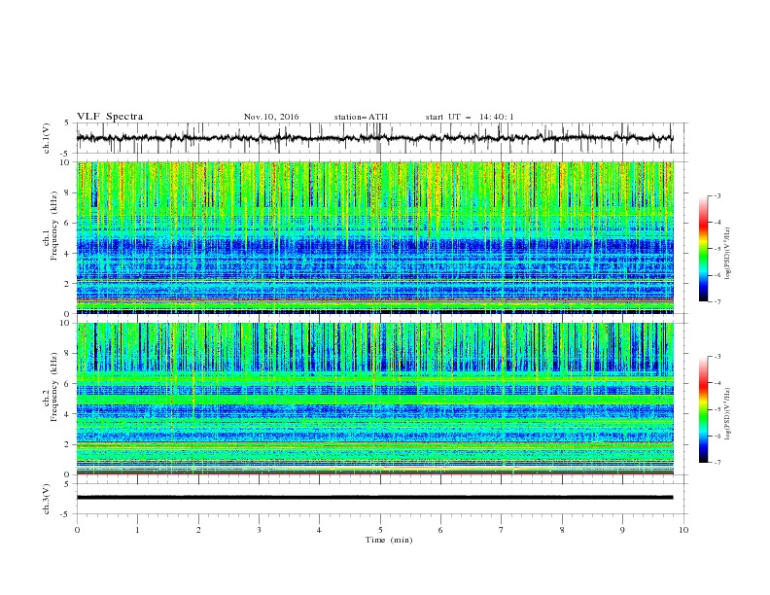Click the time axis tick label "3"
The height and width of the screenshot is (595, 770).
[x=260, y=530]
